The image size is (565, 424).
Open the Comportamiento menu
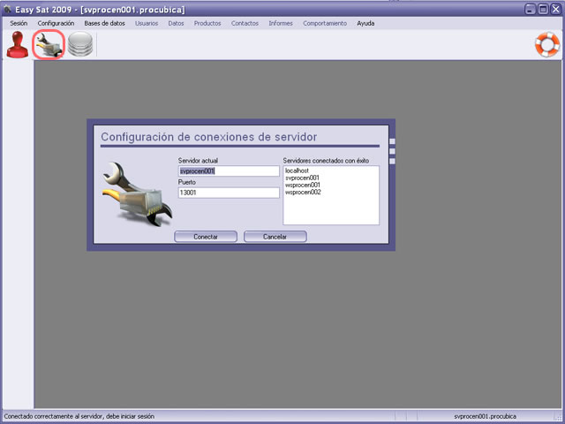click(325, 23)
